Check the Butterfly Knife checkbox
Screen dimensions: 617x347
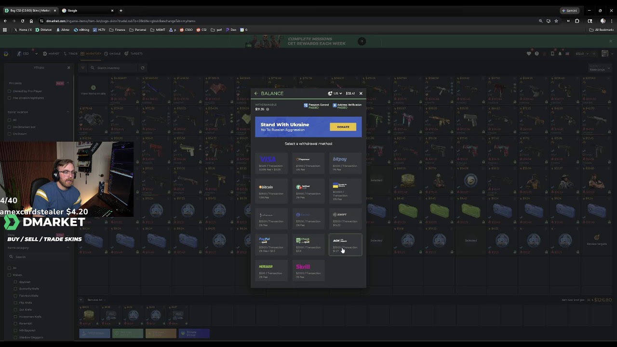point(15,289)
